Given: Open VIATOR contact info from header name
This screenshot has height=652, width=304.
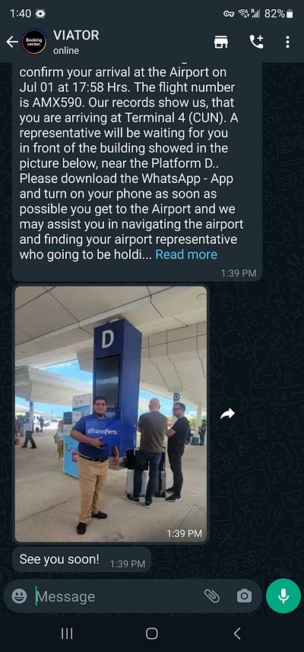Looking at the screenshot, I should coord(76,36).
